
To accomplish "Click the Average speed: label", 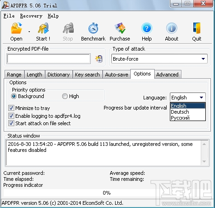I will coord(128,173).
